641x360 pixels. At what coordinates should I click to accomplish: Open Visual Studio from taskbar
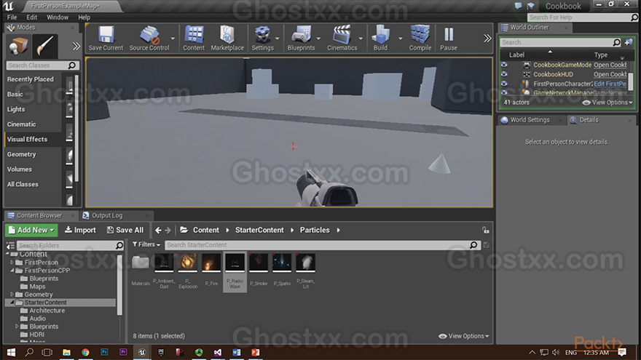218,352
